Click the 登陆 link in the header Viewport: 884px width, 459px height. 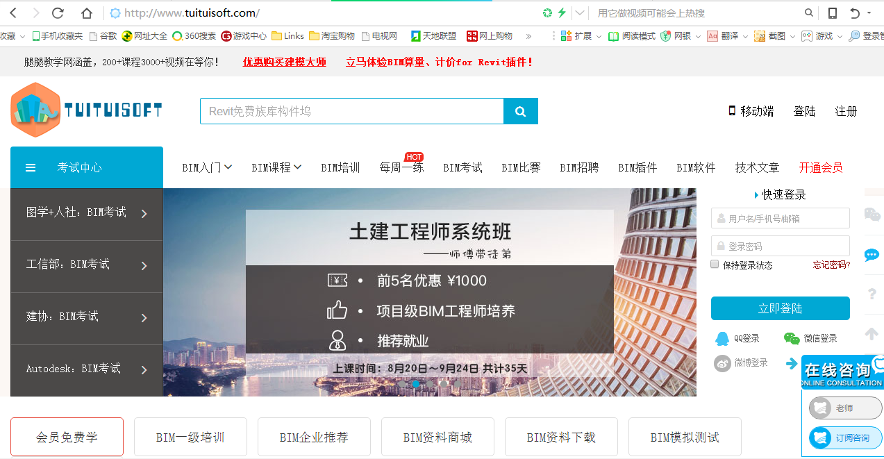[804, 111]
